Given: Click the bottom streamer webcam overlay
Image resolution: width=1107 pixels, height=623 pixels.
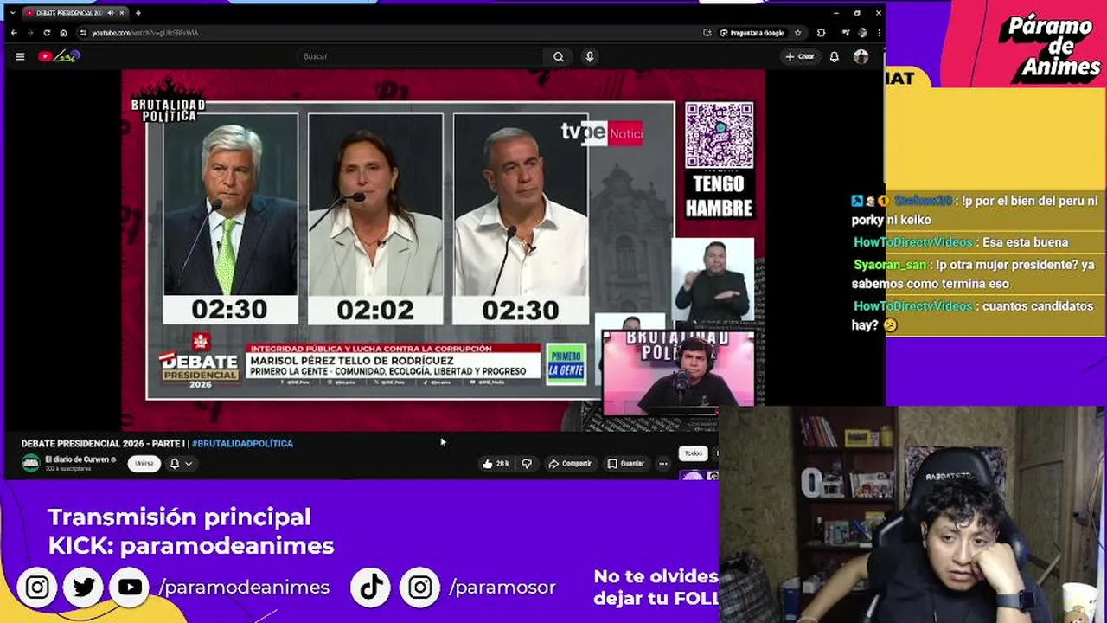Looking at the screenshot, I should (912, 515).
